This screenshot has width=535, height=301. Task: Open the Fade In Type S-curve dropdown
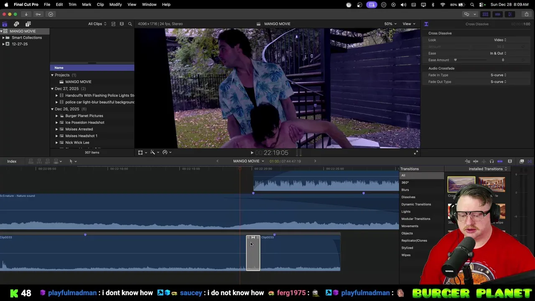[x=498, y=75]
